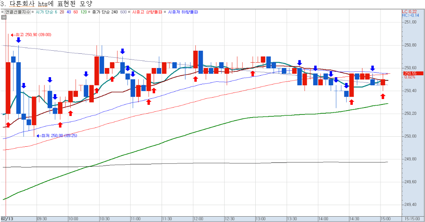Click the data table icon below the legend
The image size is (425, 222).
[3, 17]
